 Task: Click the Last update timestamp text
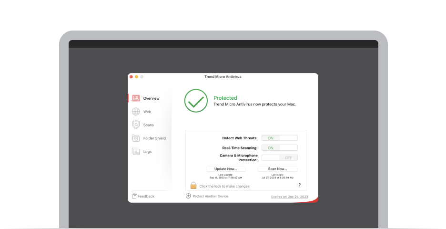[x=225, y=177]
